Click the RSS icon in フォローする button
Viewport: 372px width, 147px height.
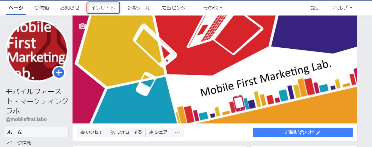point(113,132)
